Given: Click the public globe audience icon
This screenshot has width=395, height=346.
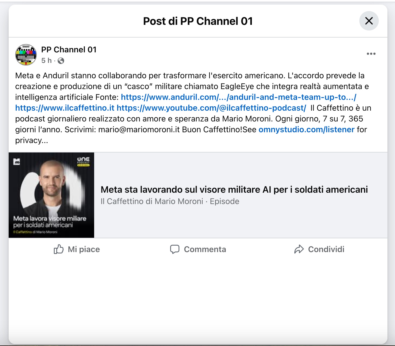Looking at the screenshot, I should click(61, 61).
